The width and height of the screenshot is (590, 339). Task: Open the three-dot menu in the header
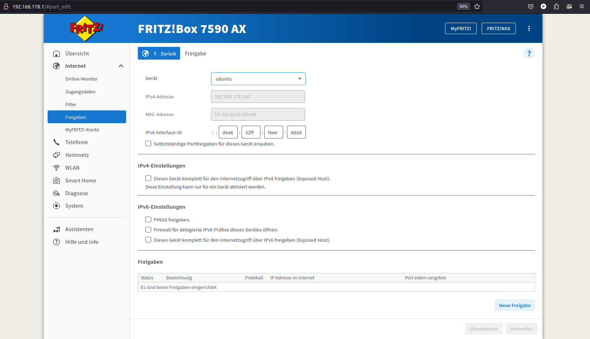529,29
